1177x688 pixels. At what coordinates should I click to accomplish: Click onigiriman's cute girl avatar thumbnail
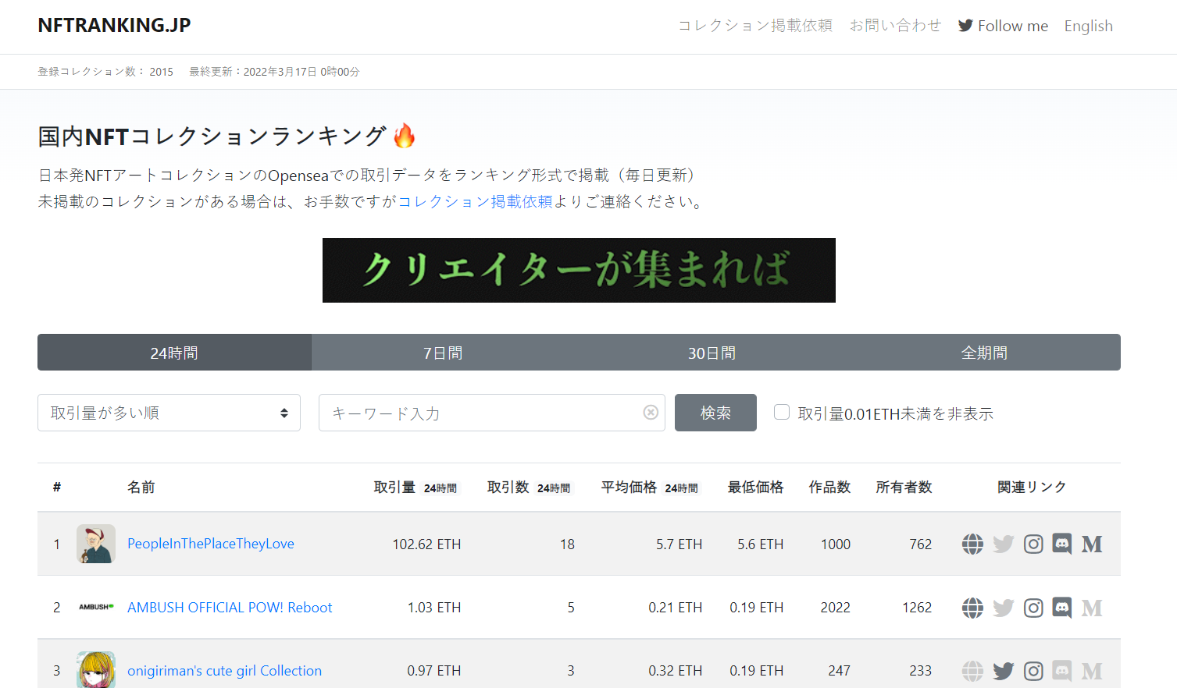(x=96, y=669)
